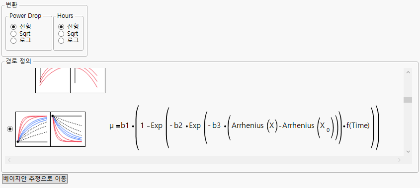Click the vertical scrollbar thumb

(408, 100)
